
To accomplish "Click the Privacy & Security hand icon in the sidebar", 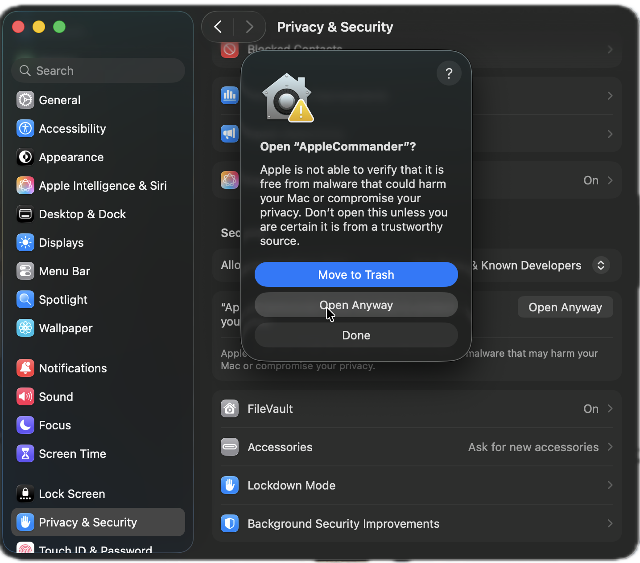I will [25, 522].
